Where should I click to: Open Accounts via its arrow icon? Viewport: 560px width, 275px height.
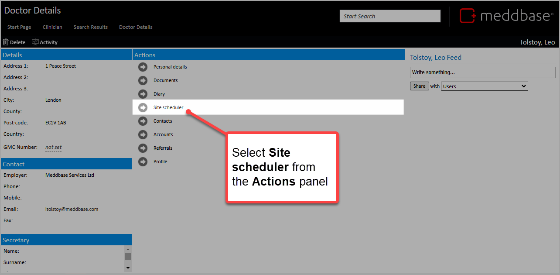(x=143, y=134)
